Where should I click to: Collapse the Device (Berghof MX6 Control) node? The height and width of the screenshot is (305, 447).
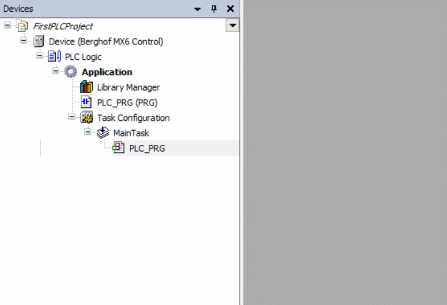[x=24, y=41]
